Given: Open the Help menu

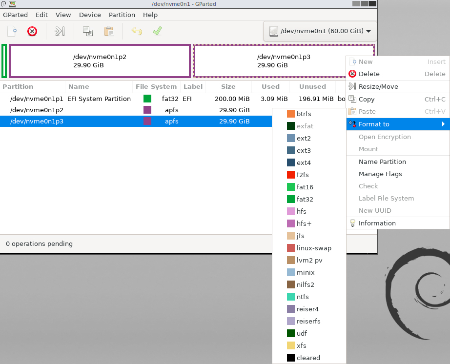Looking at the screenshot, I should [x=150, y=15].
